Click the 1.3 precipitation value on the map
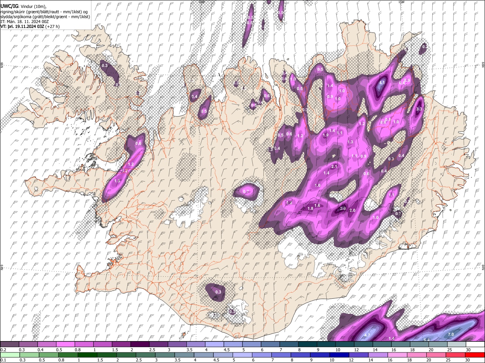 [x=350, y=142]
